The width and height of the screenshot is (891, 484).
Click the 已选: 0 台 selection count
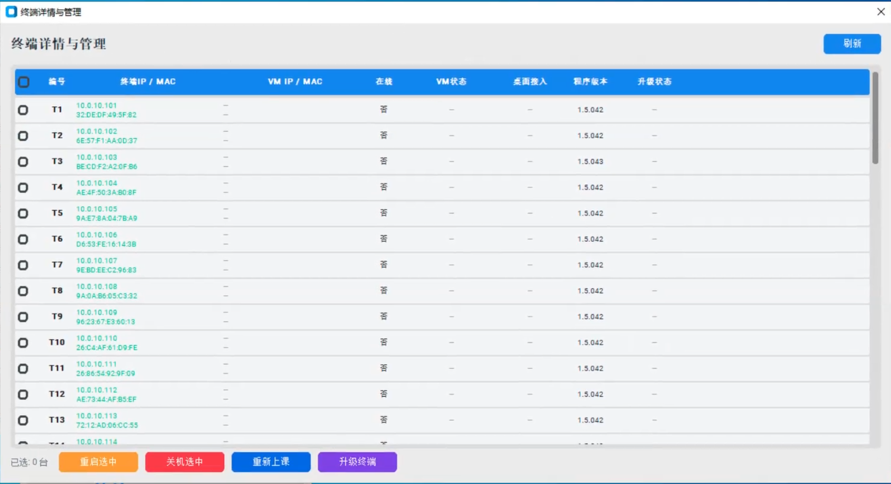[x=29, y=462]
